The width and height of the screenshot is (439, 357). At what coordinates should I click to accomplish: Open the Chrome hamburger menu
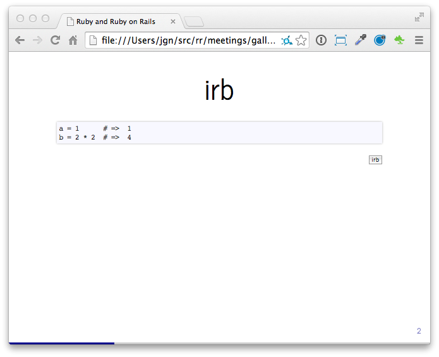click(419, 40)
